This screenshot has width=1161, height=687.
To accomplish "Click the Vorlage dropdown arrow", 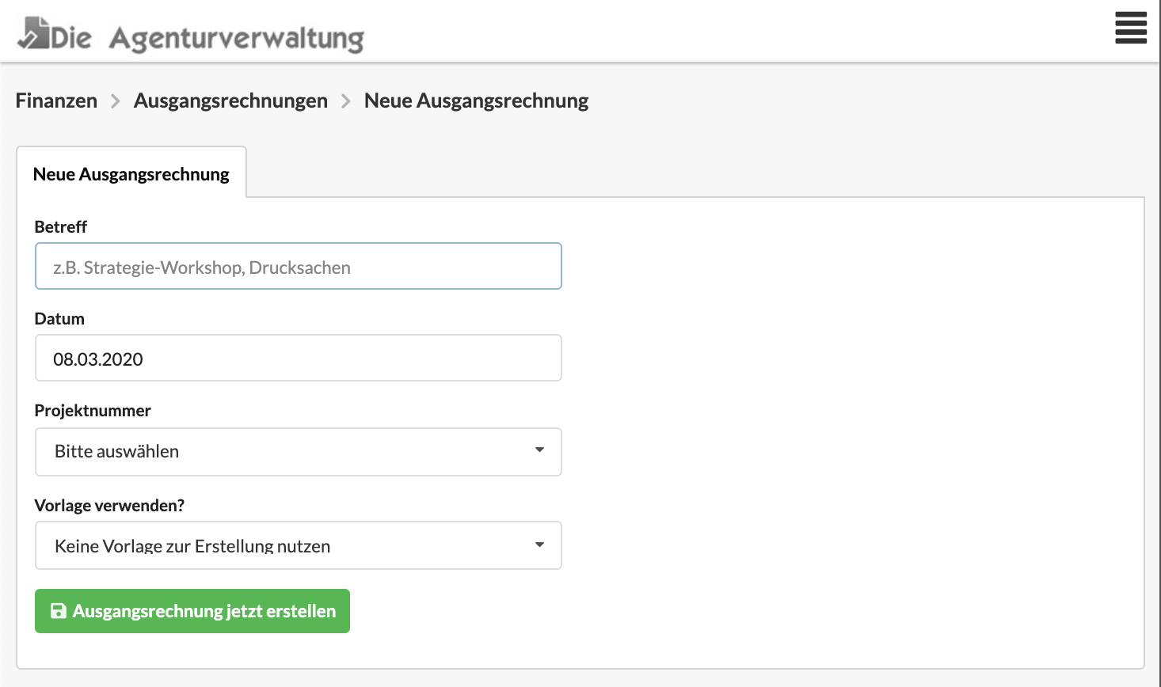I will tap(539, 545).
